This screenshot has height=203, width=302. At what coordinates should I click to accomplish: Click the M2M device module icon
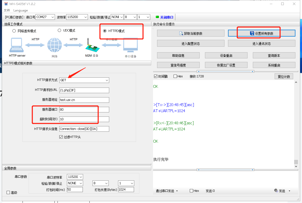(90, 46)
